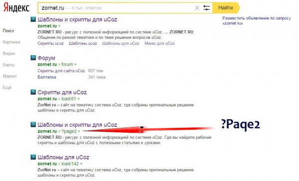Open Болталка forum link
This screenshot has width=299, height=181.
coord(47,77)
